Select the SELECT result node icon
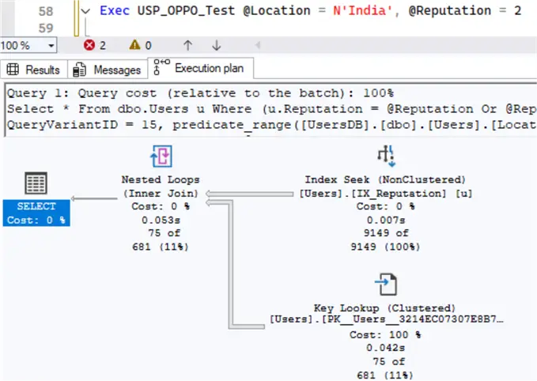This screenshot has height=381, width=537. pos(36,183)
